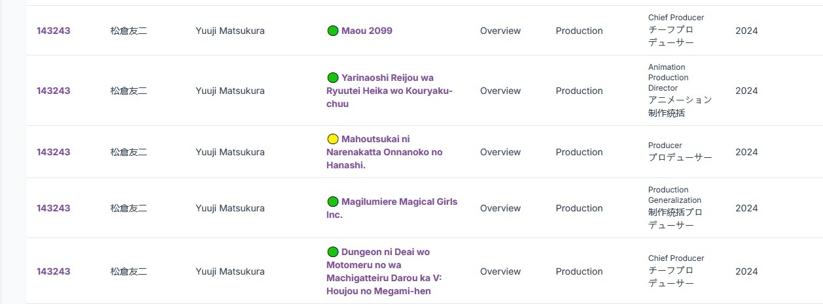Viewport: 823px width, 304px height.
Task: Click the green dot beside Yarinaoshi Reijou
Action: pyautogui.click(x=332, y=78)
